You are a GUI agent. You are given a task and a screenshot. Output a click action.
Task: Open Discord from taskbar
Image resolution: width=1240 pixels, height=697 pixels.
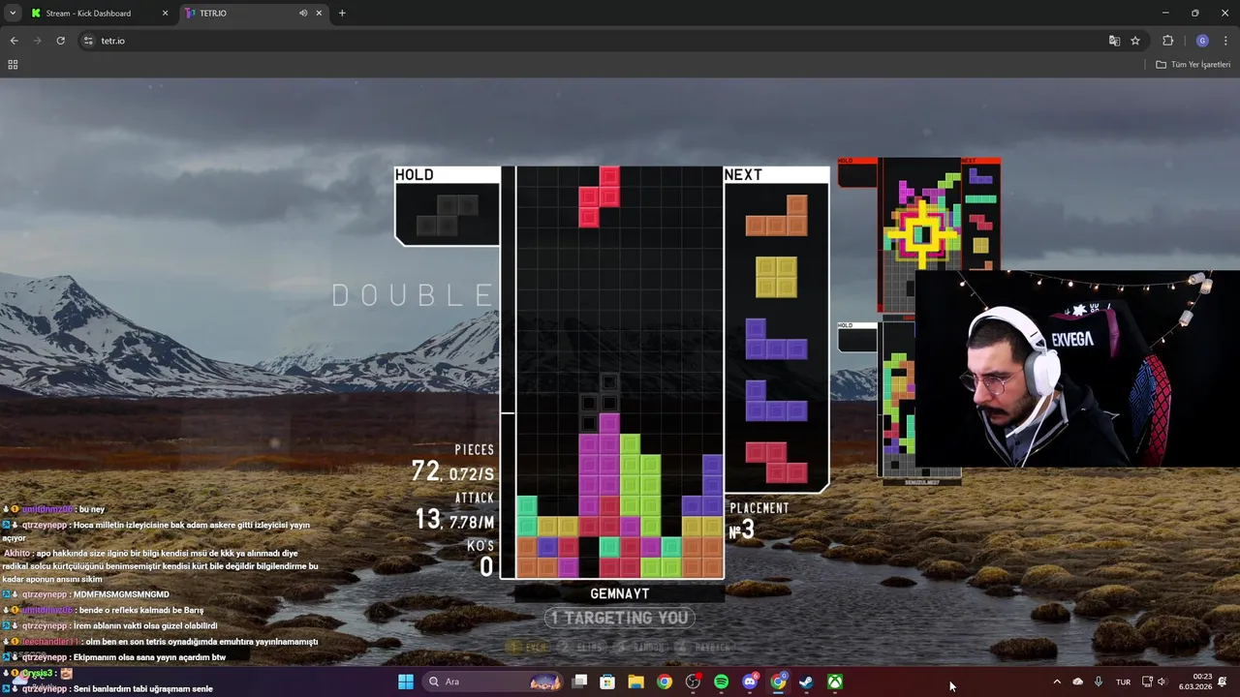(x=749, y=682)
